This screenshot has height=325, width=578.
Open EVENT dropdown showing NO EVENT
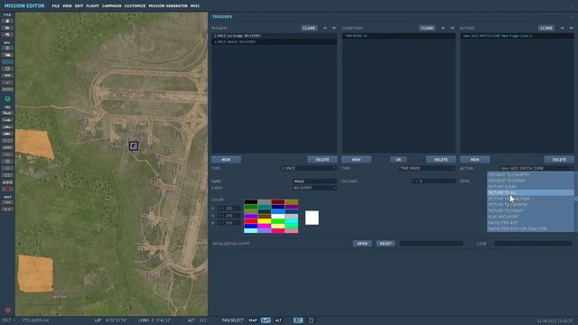pos(314,188)
